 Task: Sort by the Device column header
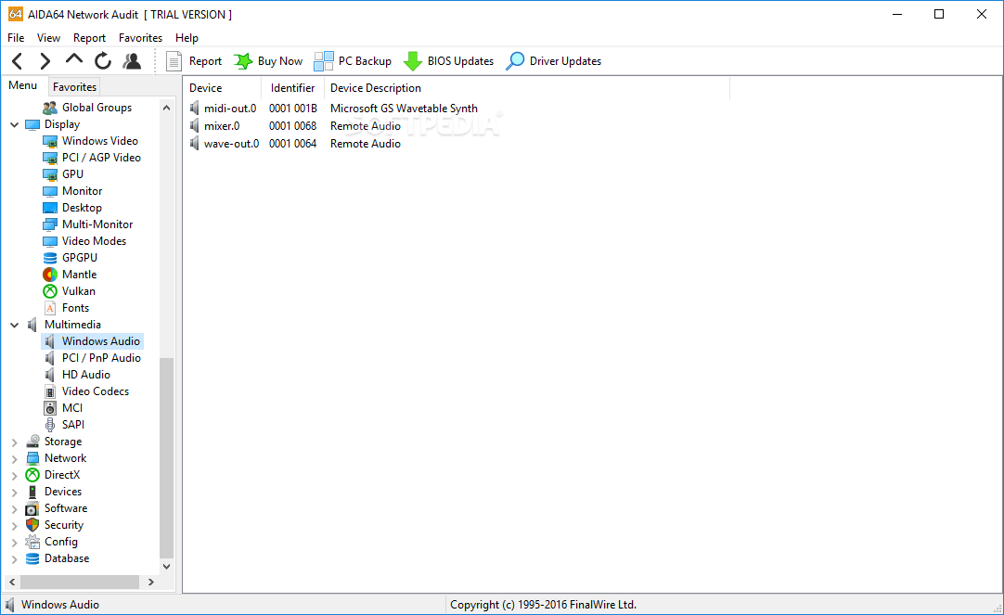click(222, 88)
